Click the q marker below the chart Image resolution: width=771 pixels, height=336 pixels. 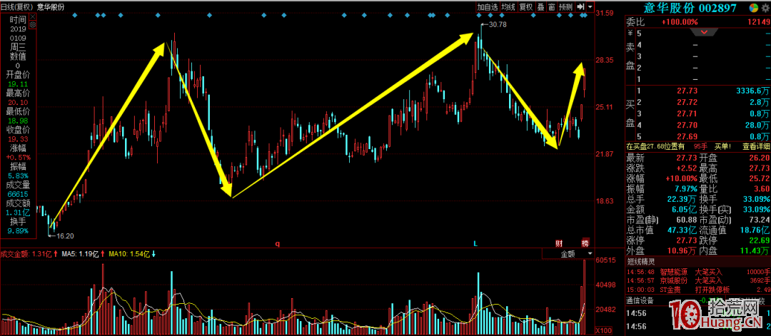277,243
